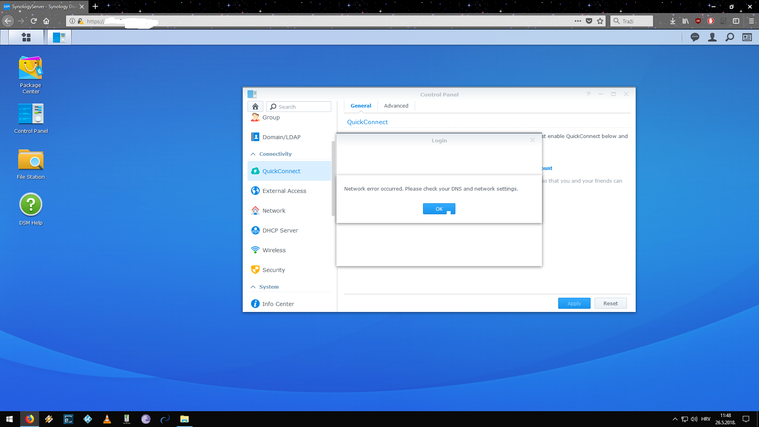The height and width of the screenshot is (427, 759).
Task: Close the Login dialog
Action: 532,140
